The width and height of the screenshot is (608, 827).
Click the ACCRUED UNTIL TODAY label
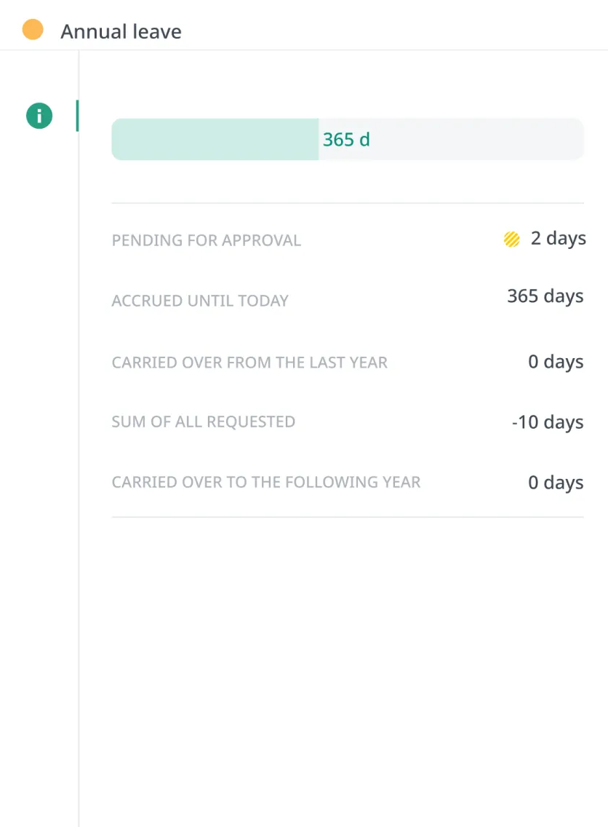(x=200, y=300)
